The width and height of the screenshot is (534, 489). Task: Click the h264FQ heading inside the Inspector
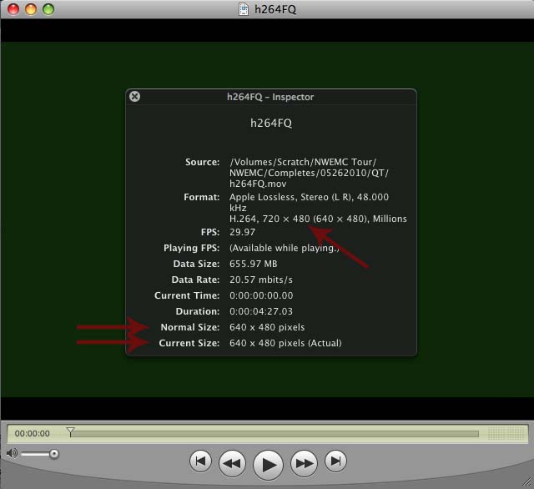[x=271, y=123]
